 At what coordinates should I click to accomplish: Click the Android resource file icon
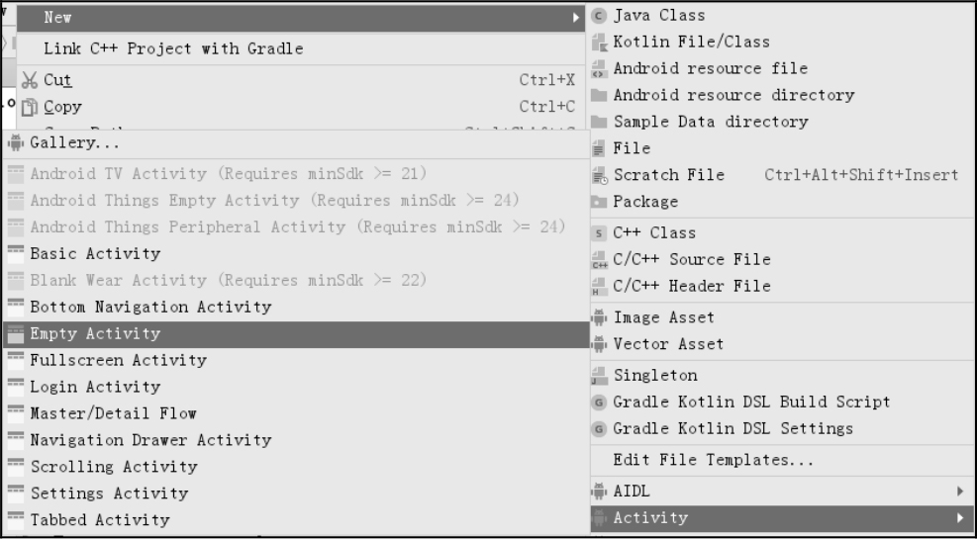point(598,69)
